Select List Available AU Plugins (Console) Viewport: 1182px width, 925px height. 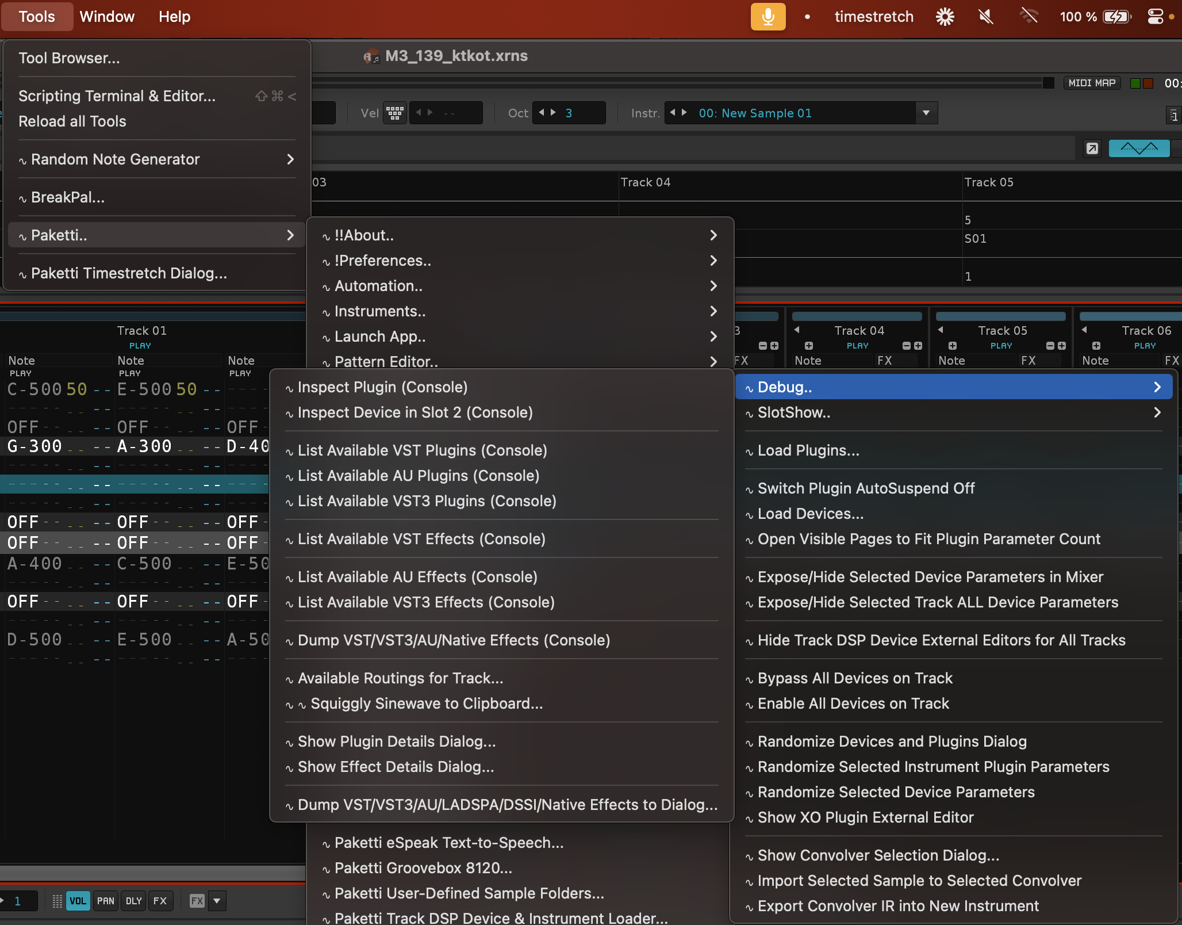point(418,476)
